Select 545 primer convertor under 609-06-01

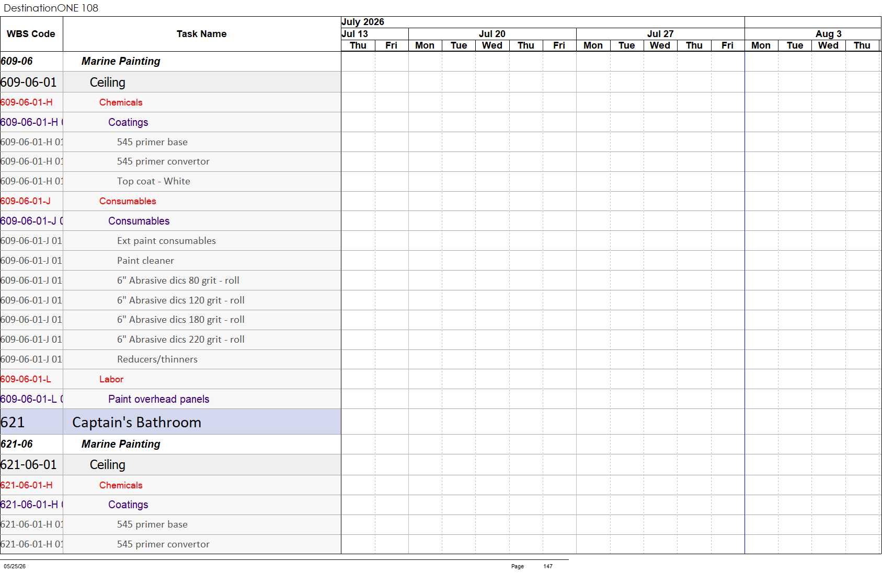(170, 162)
